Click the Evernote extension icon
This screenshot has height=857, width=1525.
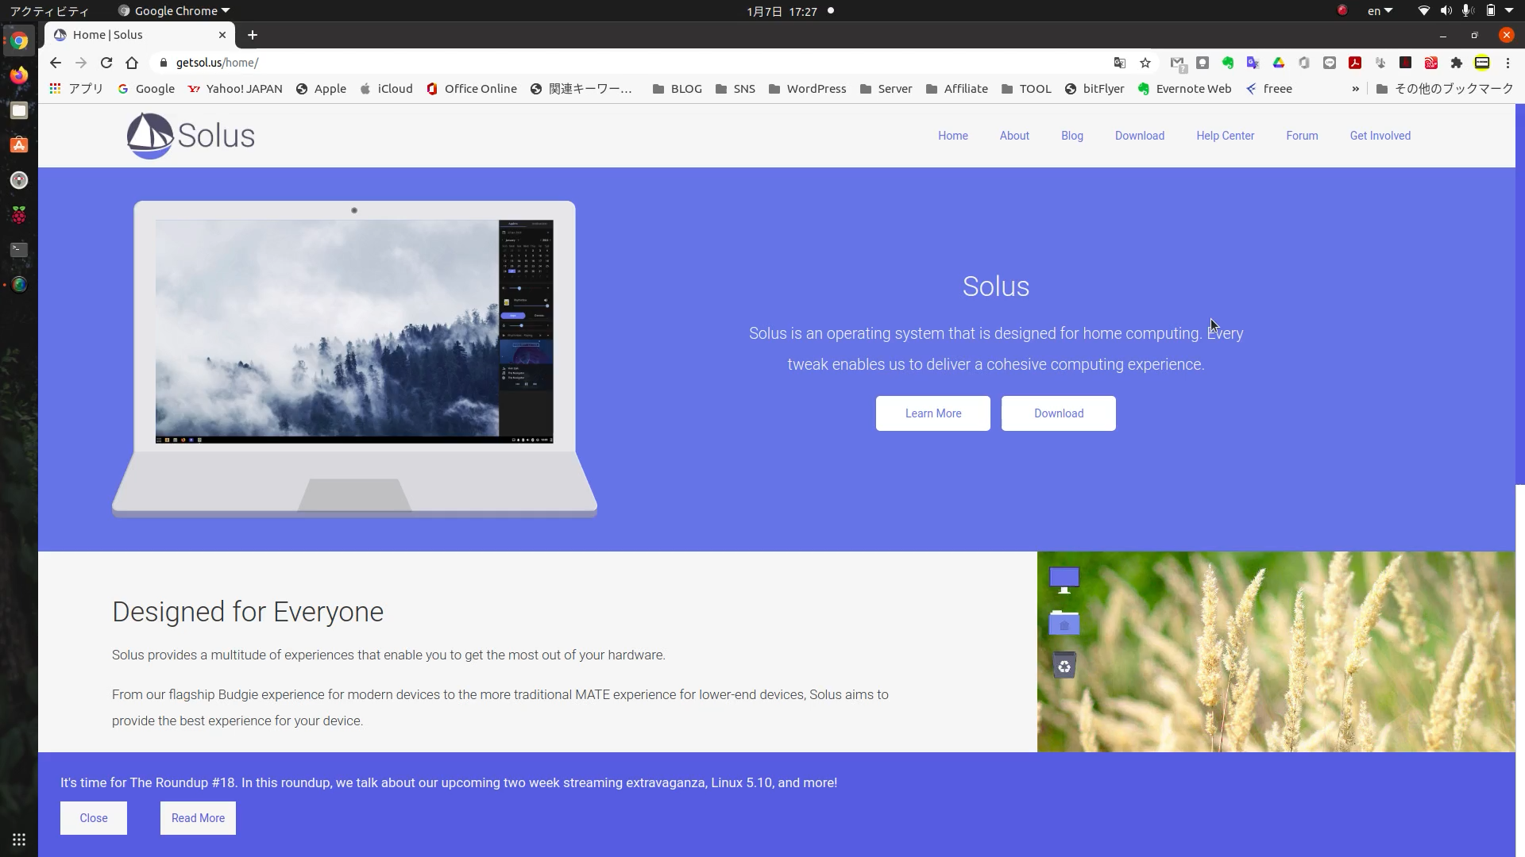click(1228, 63)
